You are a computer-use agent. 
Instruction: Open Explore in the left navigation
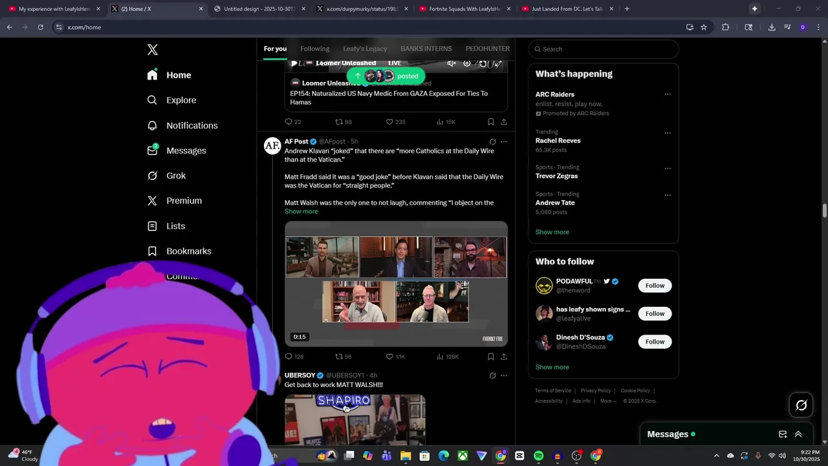(x=171, y=100)
